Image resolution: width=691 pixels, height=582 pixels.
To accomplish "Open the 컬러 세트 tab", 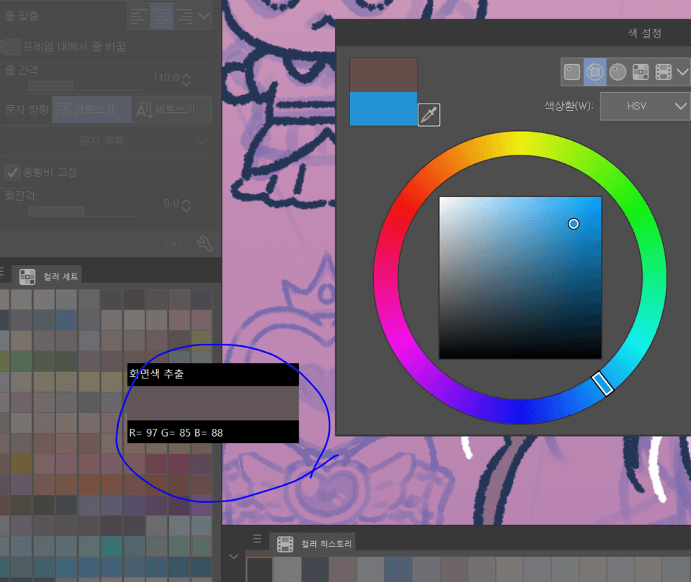I will [46, 276].
